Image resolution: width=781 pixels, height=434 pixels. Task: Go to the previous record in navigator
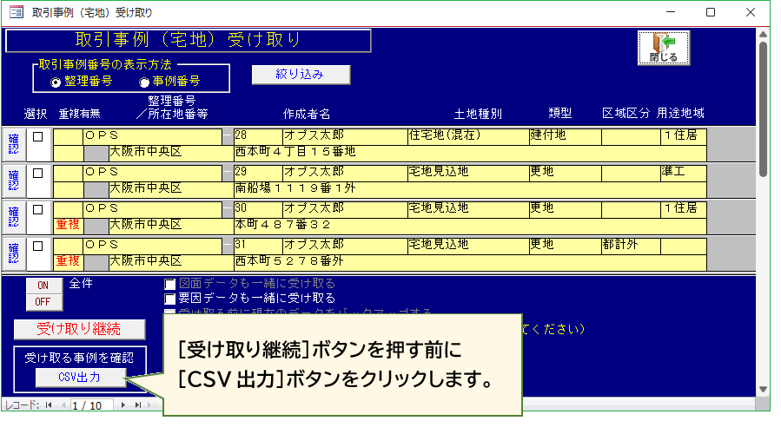pos(62,405)
